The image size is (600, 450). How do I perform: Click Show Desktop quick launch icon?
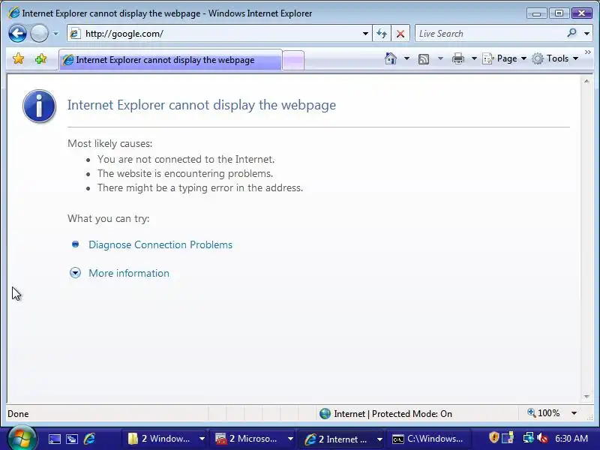point(54,439)
